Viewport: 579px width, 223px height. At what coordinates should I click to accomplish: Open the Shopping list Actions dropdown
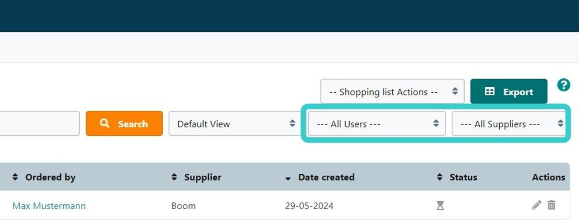pos(392,91)
